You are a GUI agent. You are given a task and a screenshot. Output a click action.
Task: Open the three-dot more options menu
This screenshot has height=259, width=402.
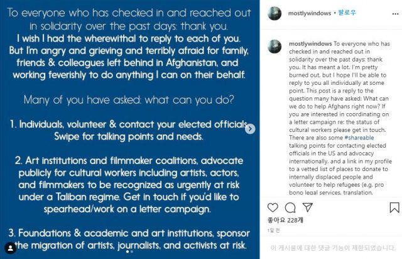(395, 14)
